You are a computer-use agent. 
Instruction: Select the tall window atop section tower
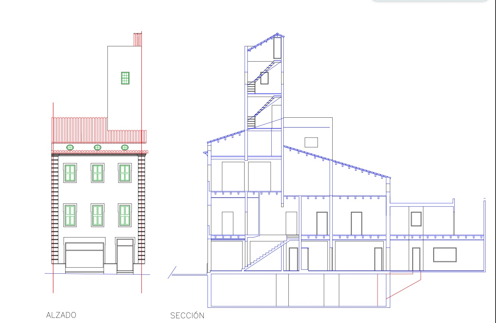click(x=277, y=48)
